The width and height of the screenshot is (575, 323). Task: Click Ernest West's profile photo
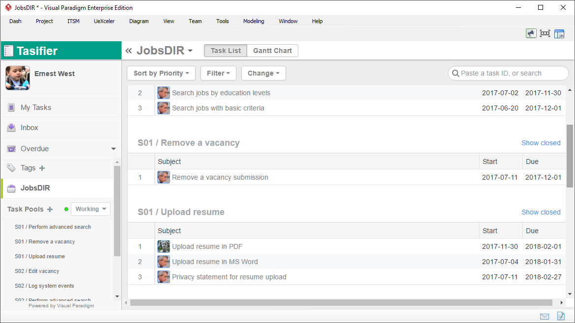pyautogui.click(x=18, y=78)
